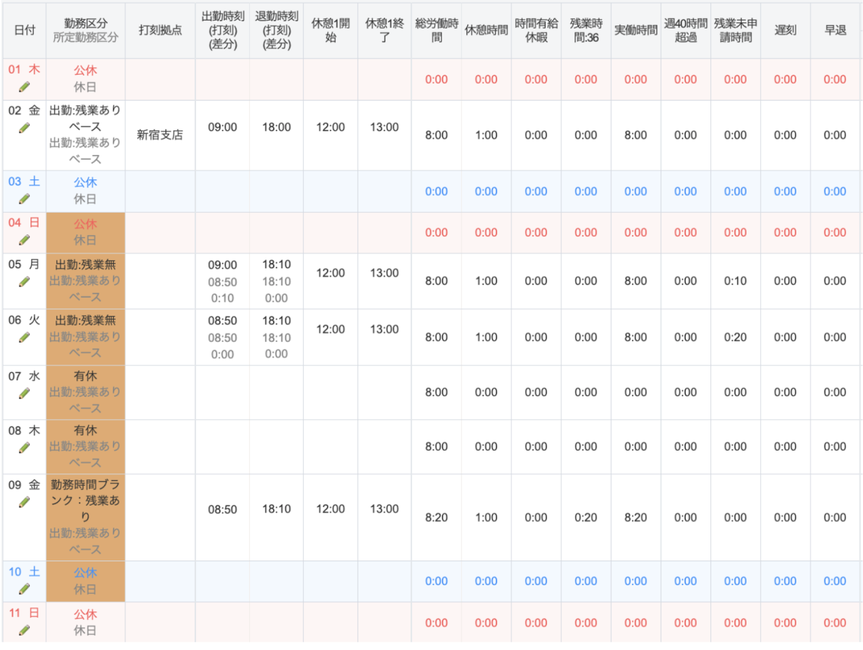Edit the 05 月 attendance record
This screenshot has height=650, width=863.
[24, 282]
